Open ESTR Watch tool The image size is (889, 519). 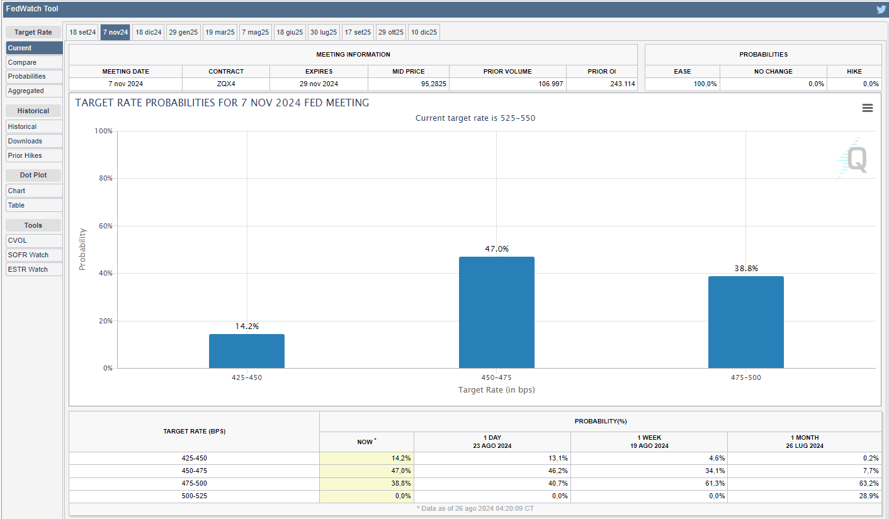(34, 269)
